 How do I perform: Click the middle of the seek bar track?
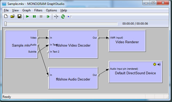coord(61,24)
